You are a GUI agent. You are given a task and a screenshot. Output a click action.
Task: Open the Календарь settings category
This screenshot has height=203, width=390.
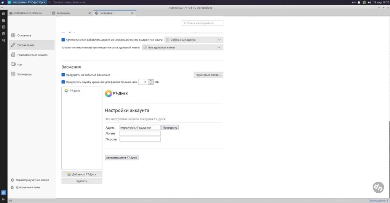tap(32, 74)
